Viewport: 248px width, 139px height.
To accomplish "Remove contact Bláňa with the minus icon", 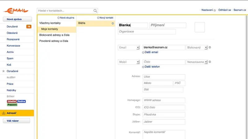I will click(113, 23).
